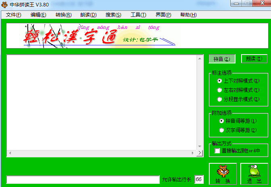Choose 汉字间等距(2) option
Image resolution: width=271 pixels, height=187 pixels.
238,130
